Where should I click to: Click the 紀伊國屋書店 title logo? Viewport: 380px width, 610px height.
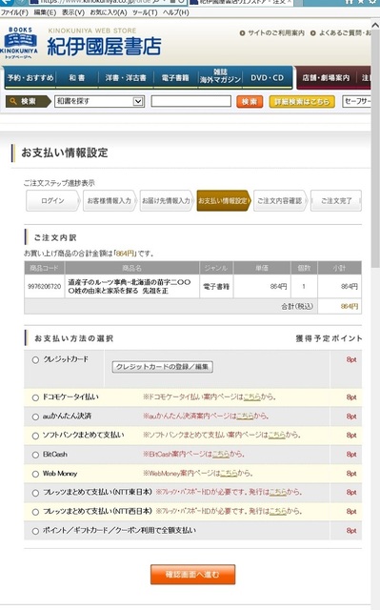[104, 47]
